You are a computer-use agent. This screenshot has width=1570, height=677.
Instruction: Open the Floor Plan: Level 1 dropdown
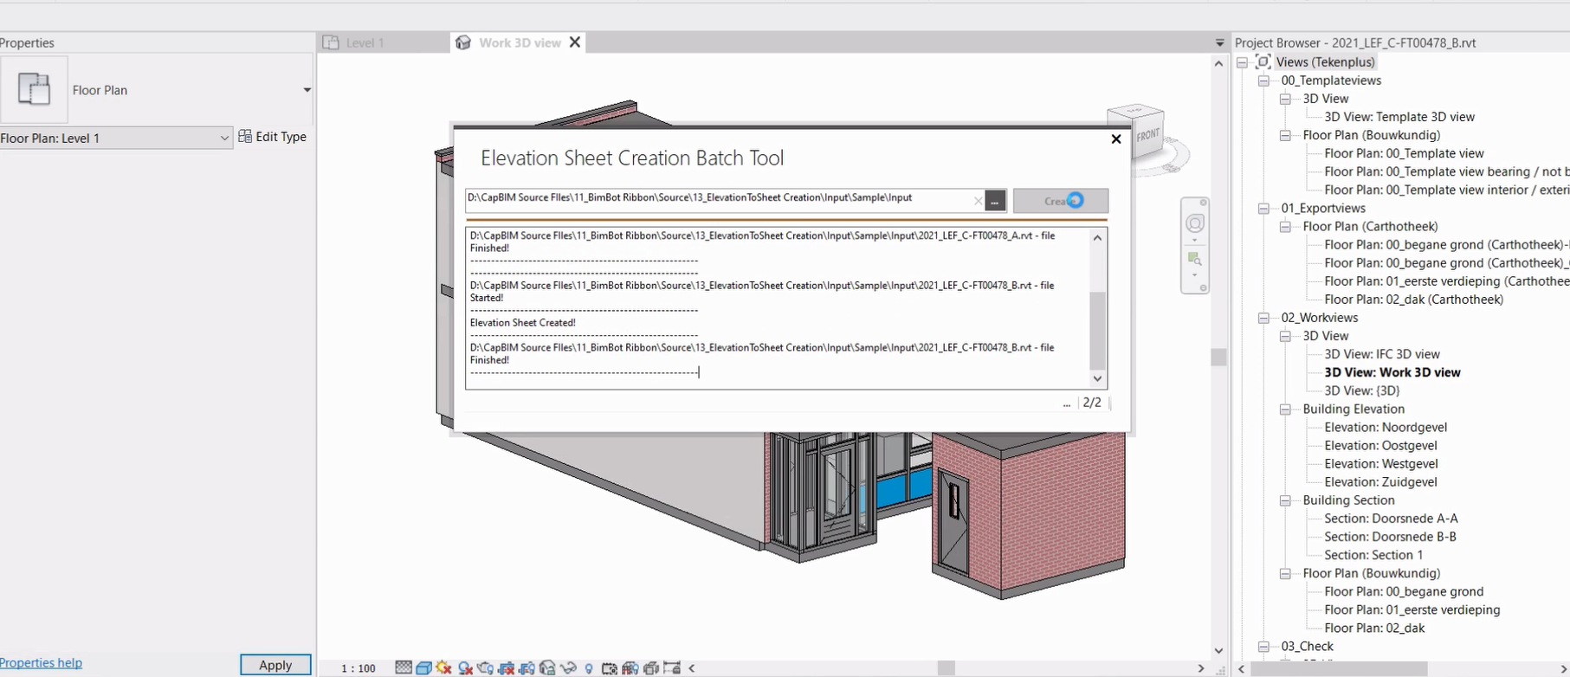(x=223, y=138)
